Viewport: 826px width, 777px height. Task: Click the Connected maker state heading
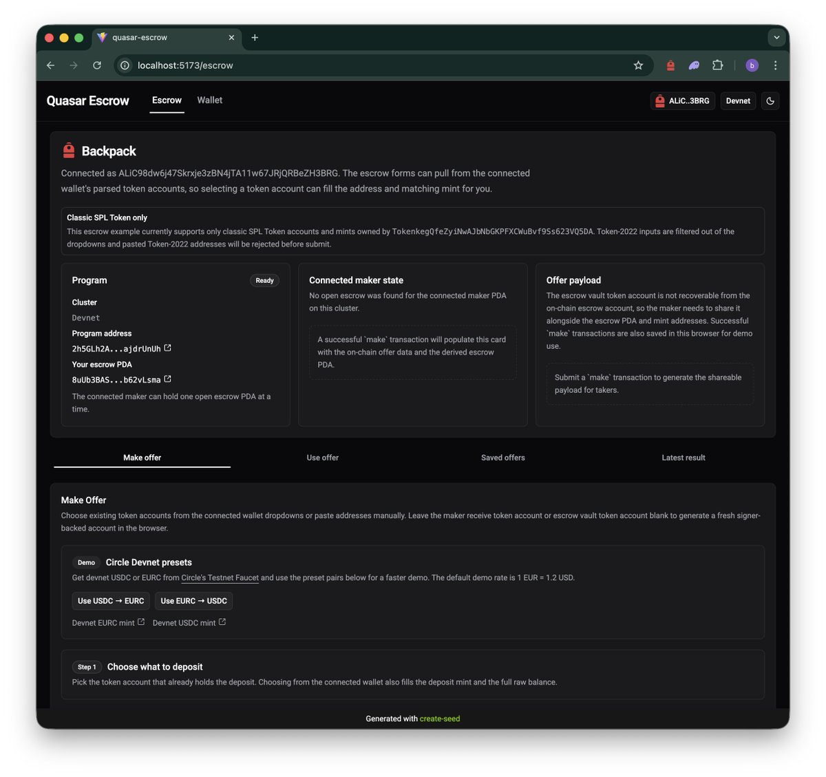(x=356, y=280)
